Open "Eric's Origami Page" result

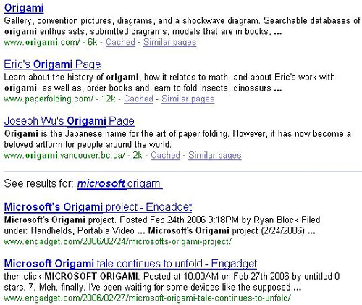point(52,64)
